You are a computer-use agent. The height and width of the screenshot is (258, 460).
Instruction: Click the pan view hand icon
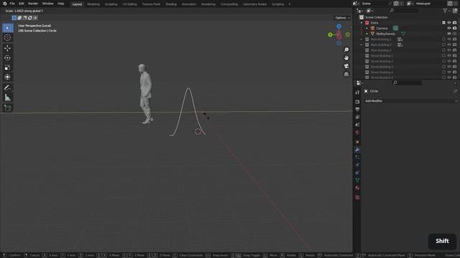tap(346, 58)
